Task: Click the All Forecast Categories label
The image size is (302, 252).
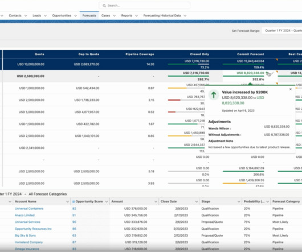Action: click(x=47, y=194)
